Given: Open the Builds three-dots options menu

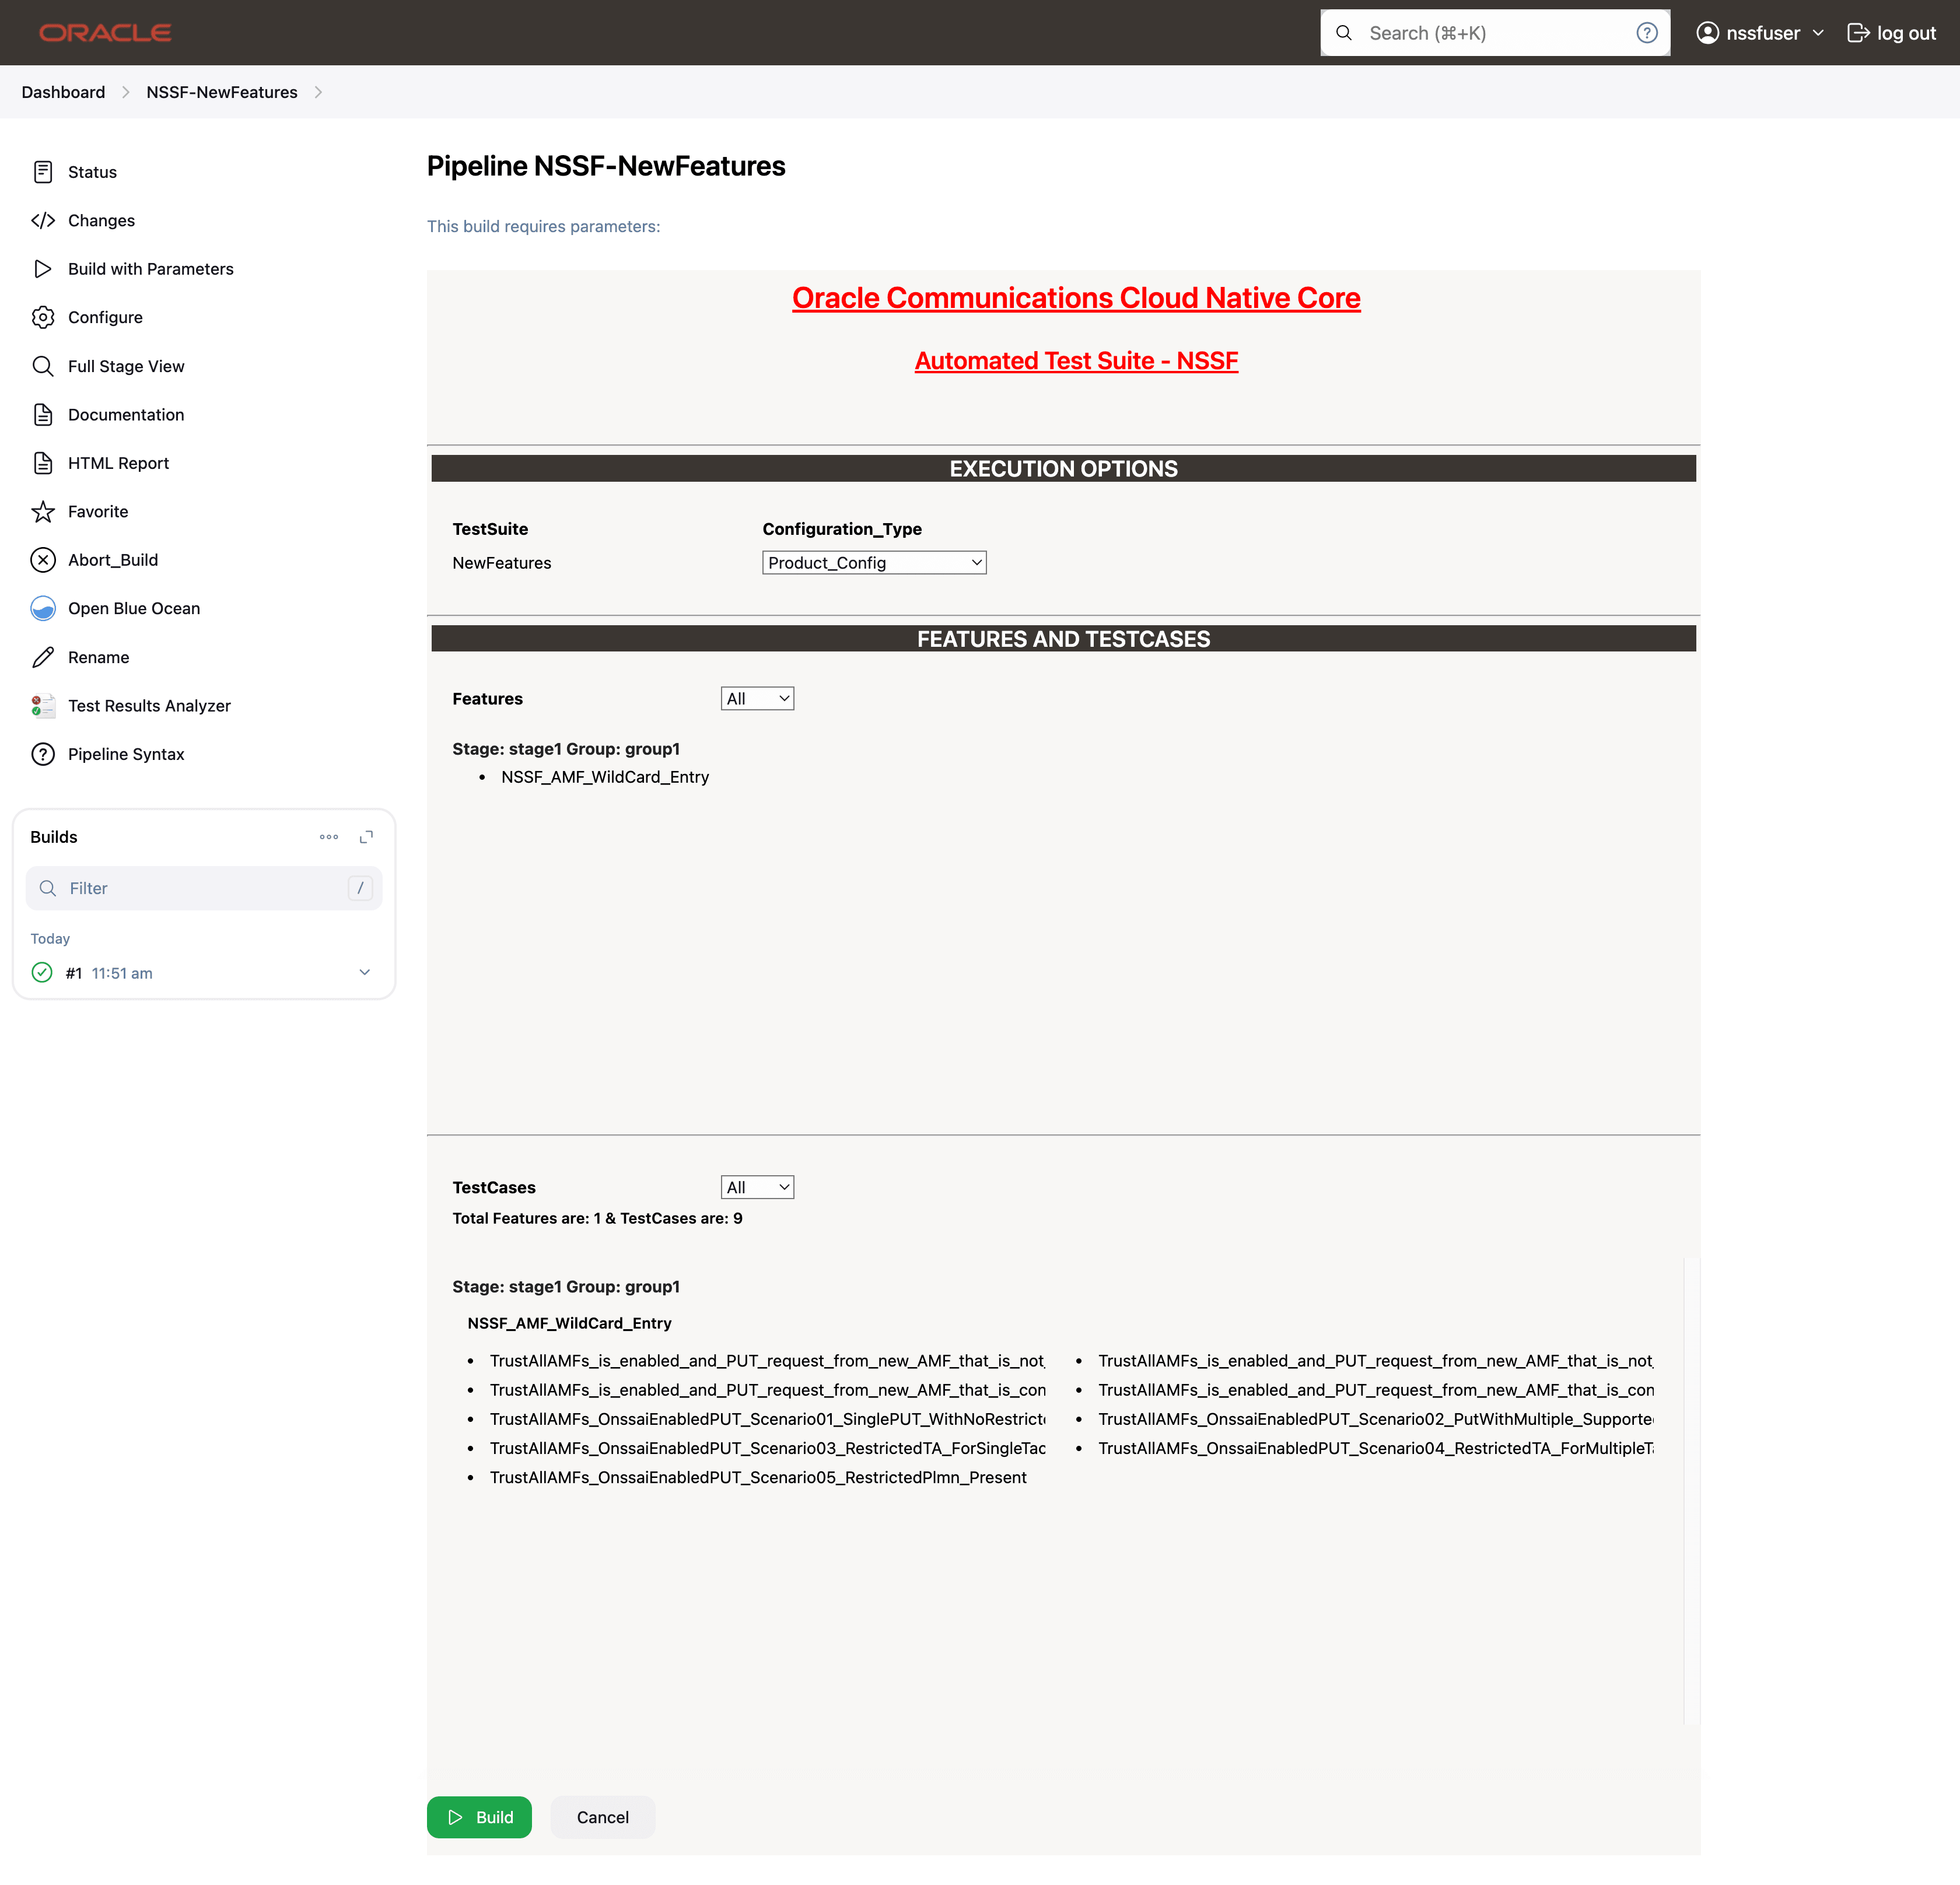Looking at the screenshot, I should (329, 837).
